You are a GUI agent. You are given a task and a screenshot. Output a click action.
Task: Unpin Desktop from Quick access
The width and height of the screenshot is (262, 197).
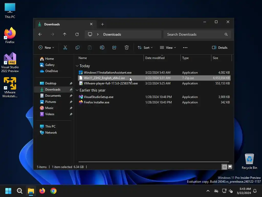[x=71, y=83]
